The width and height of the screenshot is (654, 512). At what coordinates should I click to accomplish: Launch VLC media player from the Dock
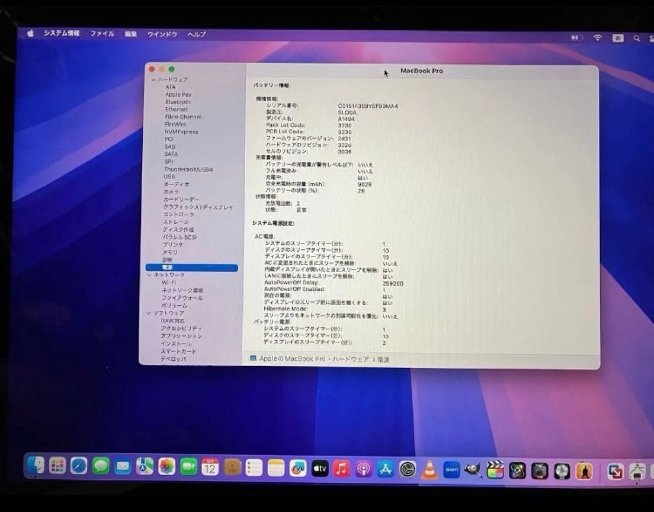[428, 469]
